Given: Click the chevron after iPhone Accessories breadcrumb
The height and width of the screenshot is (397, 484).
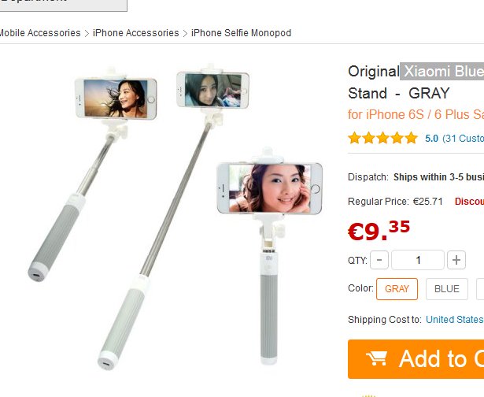Looking at the screenshot, I should pos(185,33).
